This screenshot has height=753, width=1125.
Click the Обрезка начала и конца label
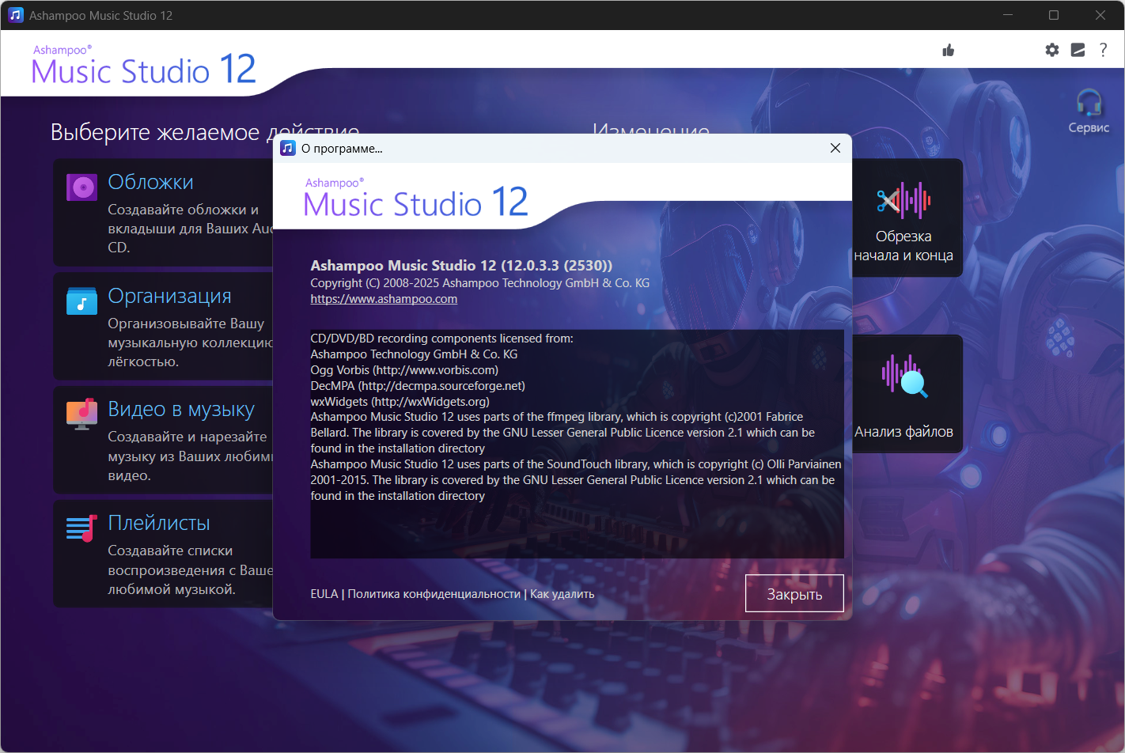pos(903,246)
